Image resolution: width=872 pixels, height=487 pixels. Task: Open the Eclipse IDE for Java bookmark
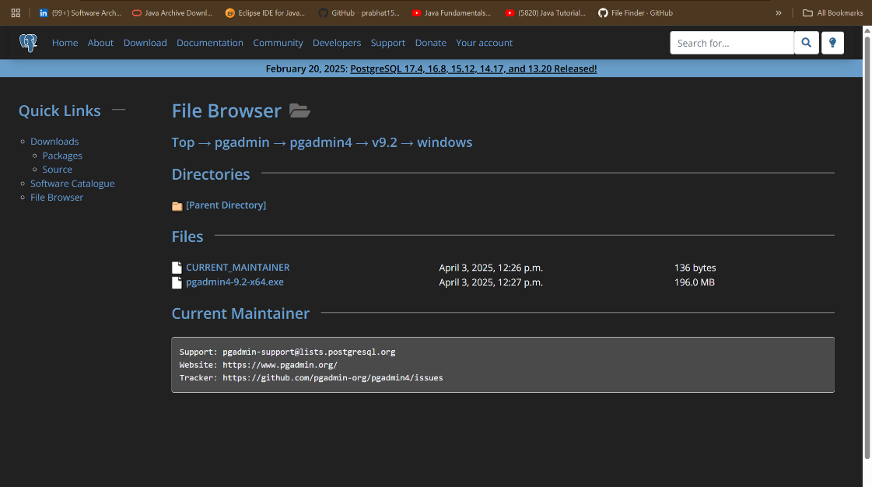(265, 12)
